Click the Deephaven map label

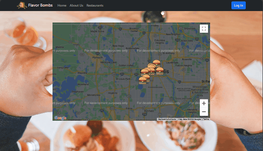(78, 92)
